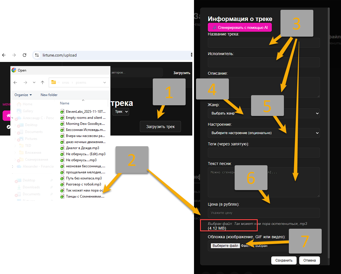This screenshot has width=341, height=274.
Task: Open site information icon in address bar
Action: pyautogui.click(x=36, y=55)
